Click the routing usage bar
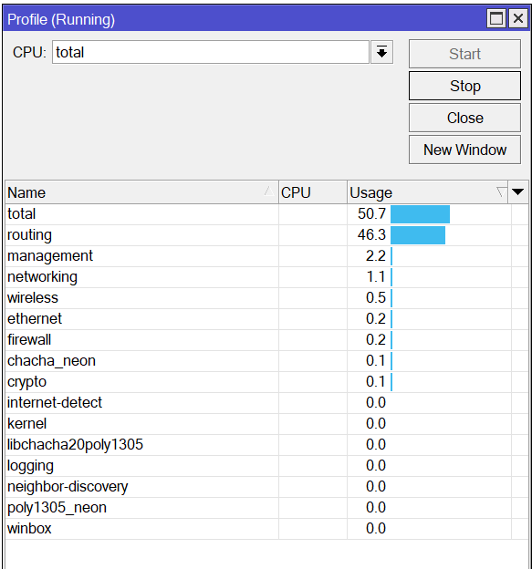Viewport: 532px width, 569px height. click(x=418, y=235)
